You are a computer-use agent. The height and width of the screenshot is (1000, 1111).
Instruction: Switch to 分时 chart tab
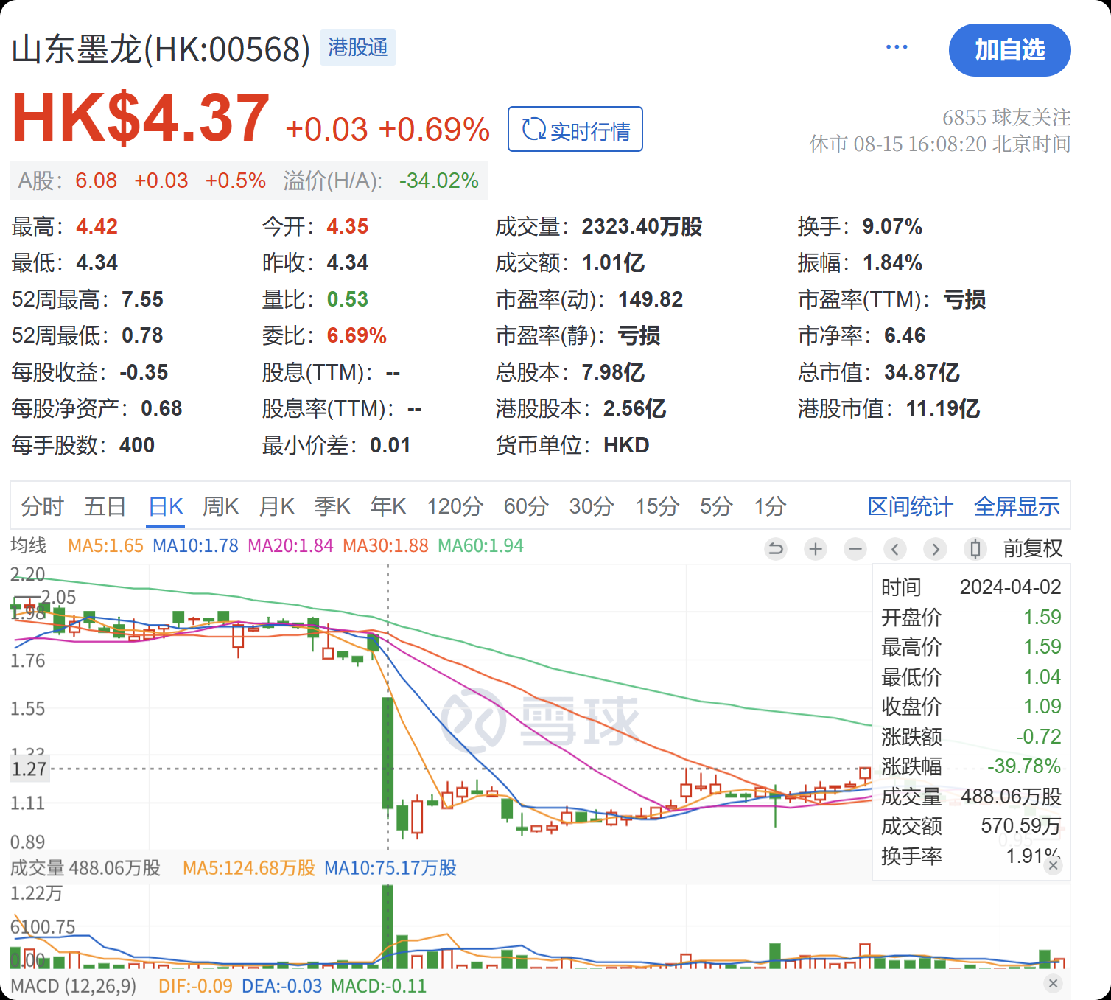click(43, 506)
